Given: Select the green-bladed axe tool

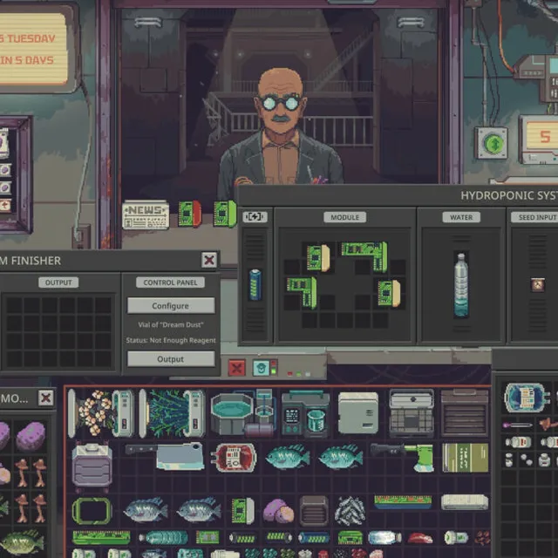Looking at the screenshot, I should (403, 457).
